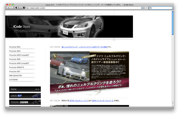Click the Home navigation banner

tap(25, 89)
